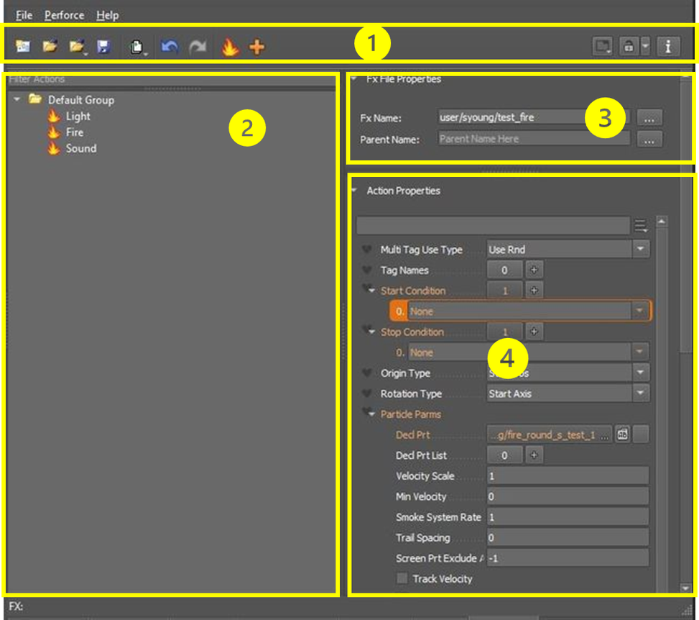Toggle the heart icon for Origin Type

pos(366,373)
